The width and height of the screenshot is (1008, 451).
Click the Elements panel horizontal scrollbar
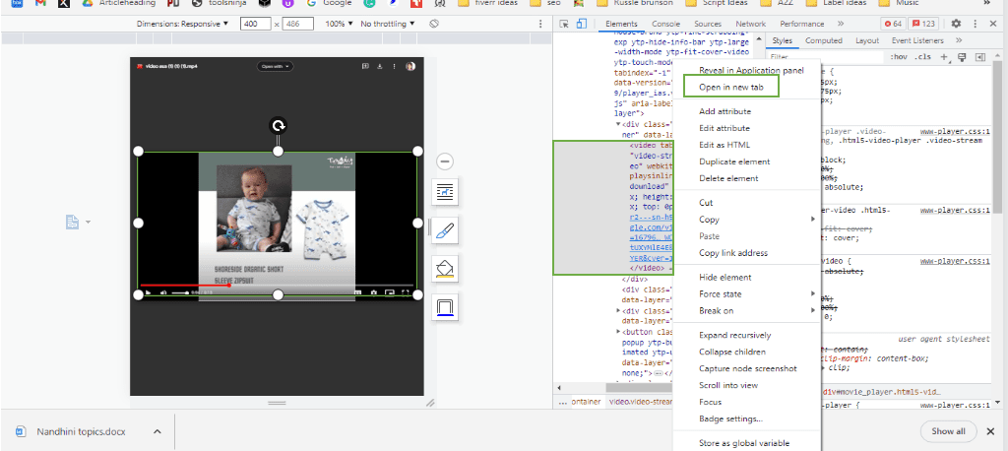[638, 387]
